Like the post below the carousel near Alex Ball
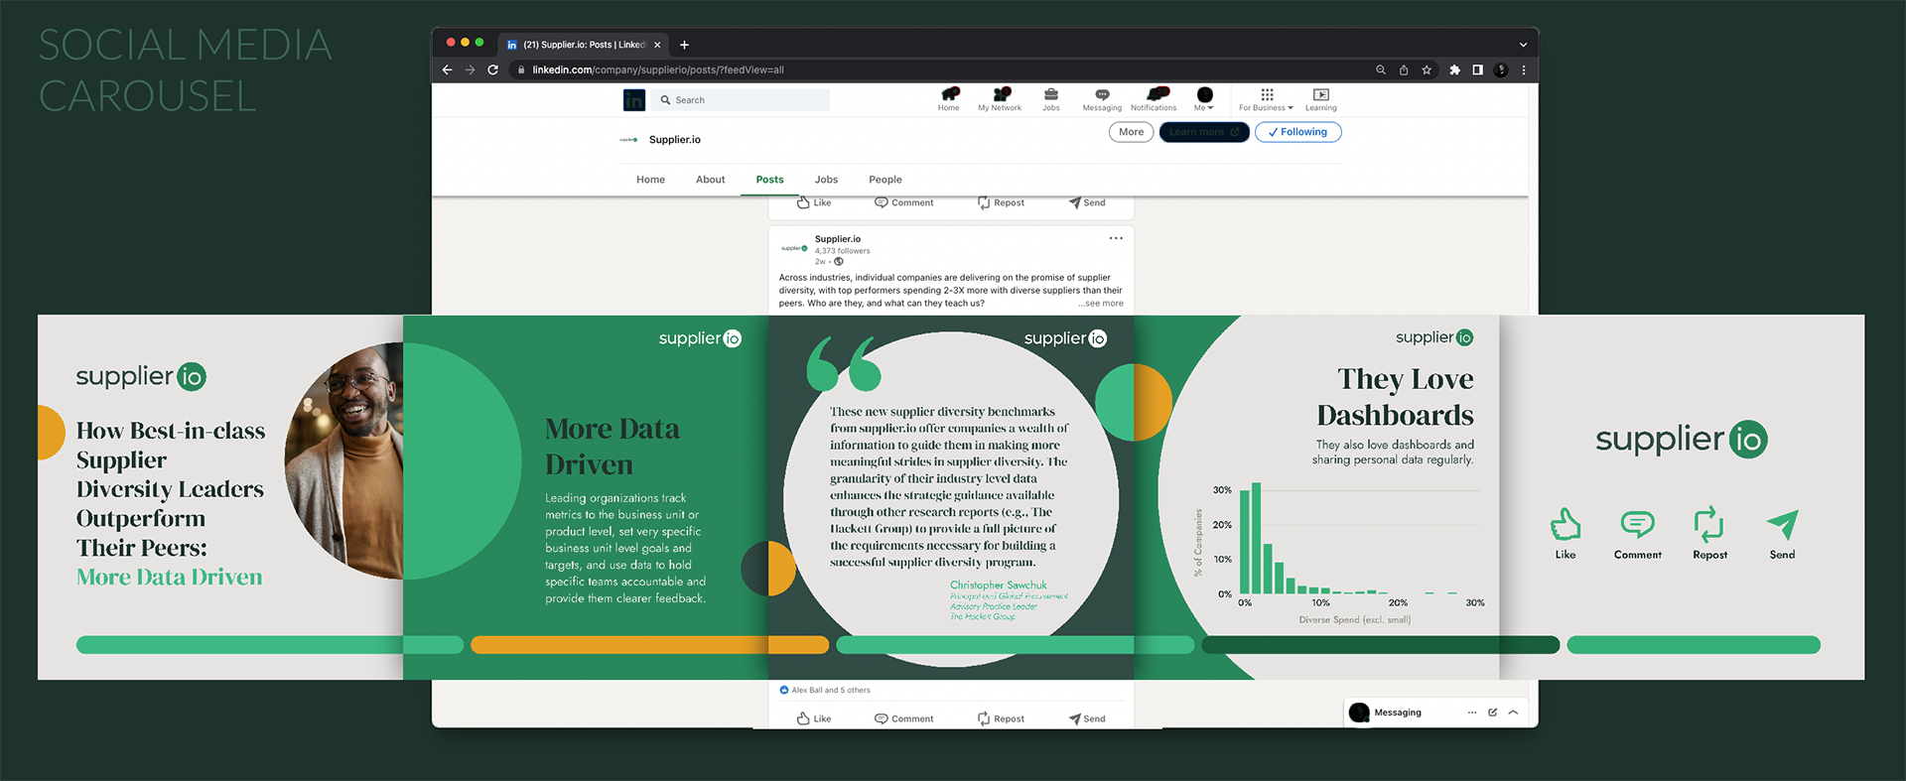This screenshot has height=781, width=1906. click(x=814, y=718)
